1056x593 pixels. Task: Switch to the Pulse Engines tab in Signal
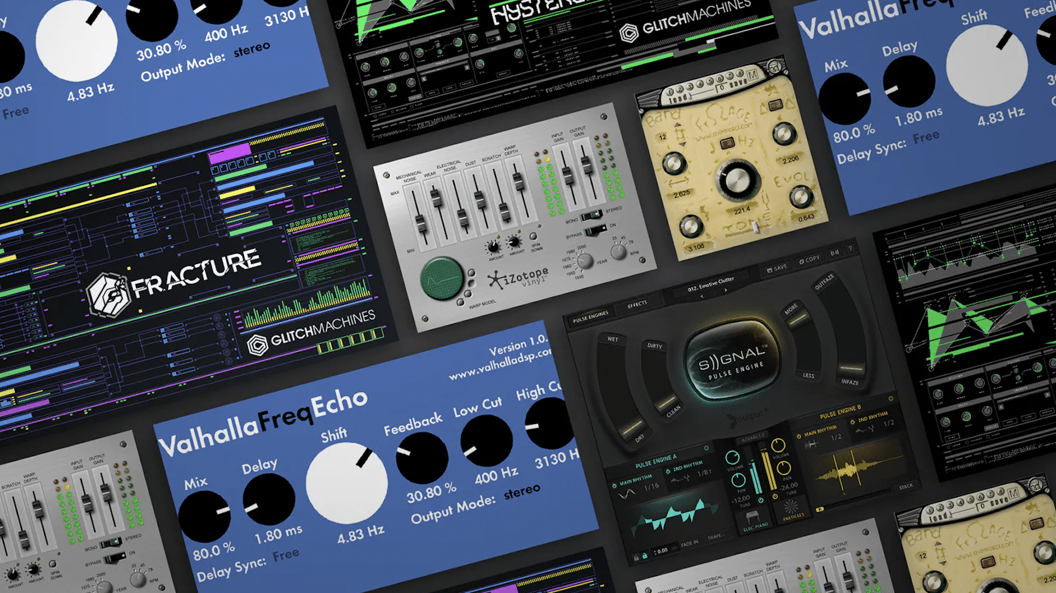[590, 317]
